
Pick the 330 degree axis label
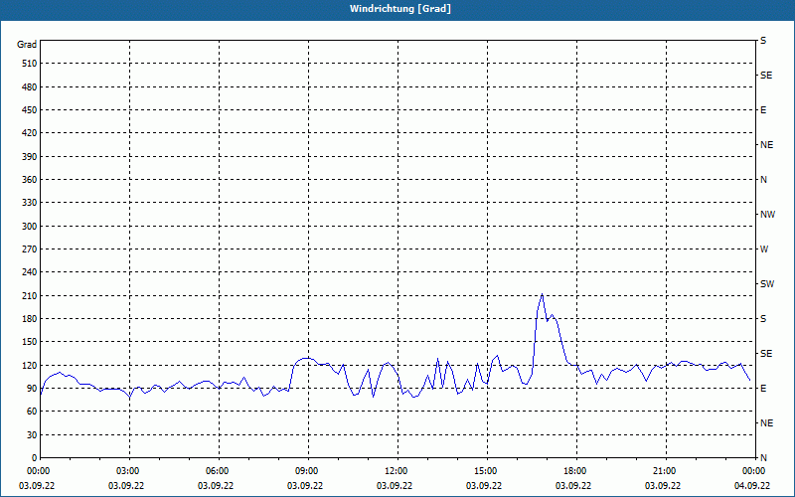tap(29, 203)
